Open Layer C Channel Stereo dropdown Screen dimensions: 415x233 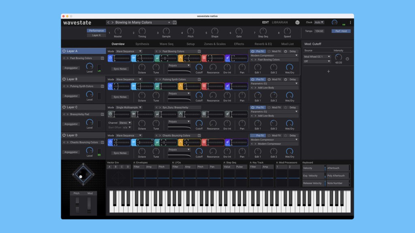125,123
